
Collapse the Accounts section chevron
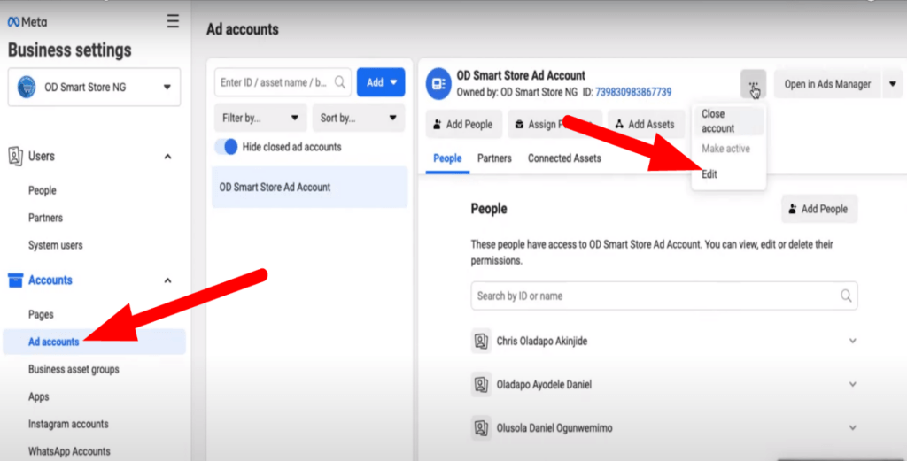167,280
